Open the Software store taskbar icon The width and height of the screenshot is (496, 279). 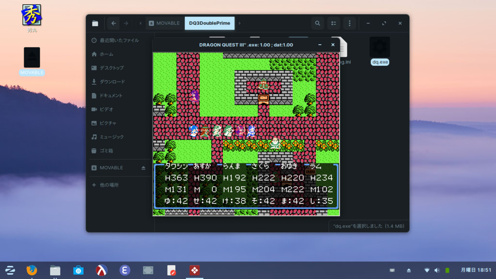(x=78, y=270)
